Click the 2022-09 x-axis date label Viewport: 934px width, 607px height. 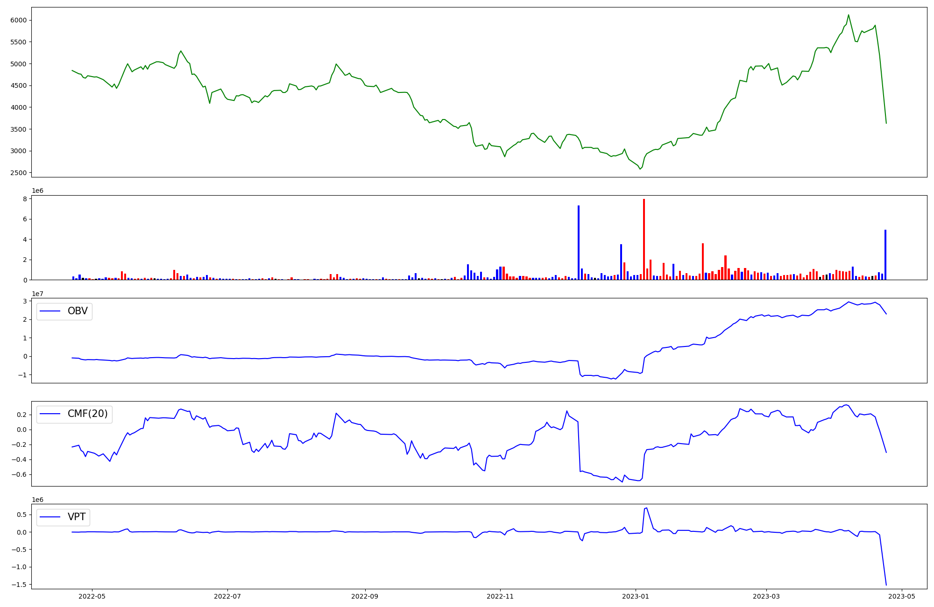coord(364,596)
